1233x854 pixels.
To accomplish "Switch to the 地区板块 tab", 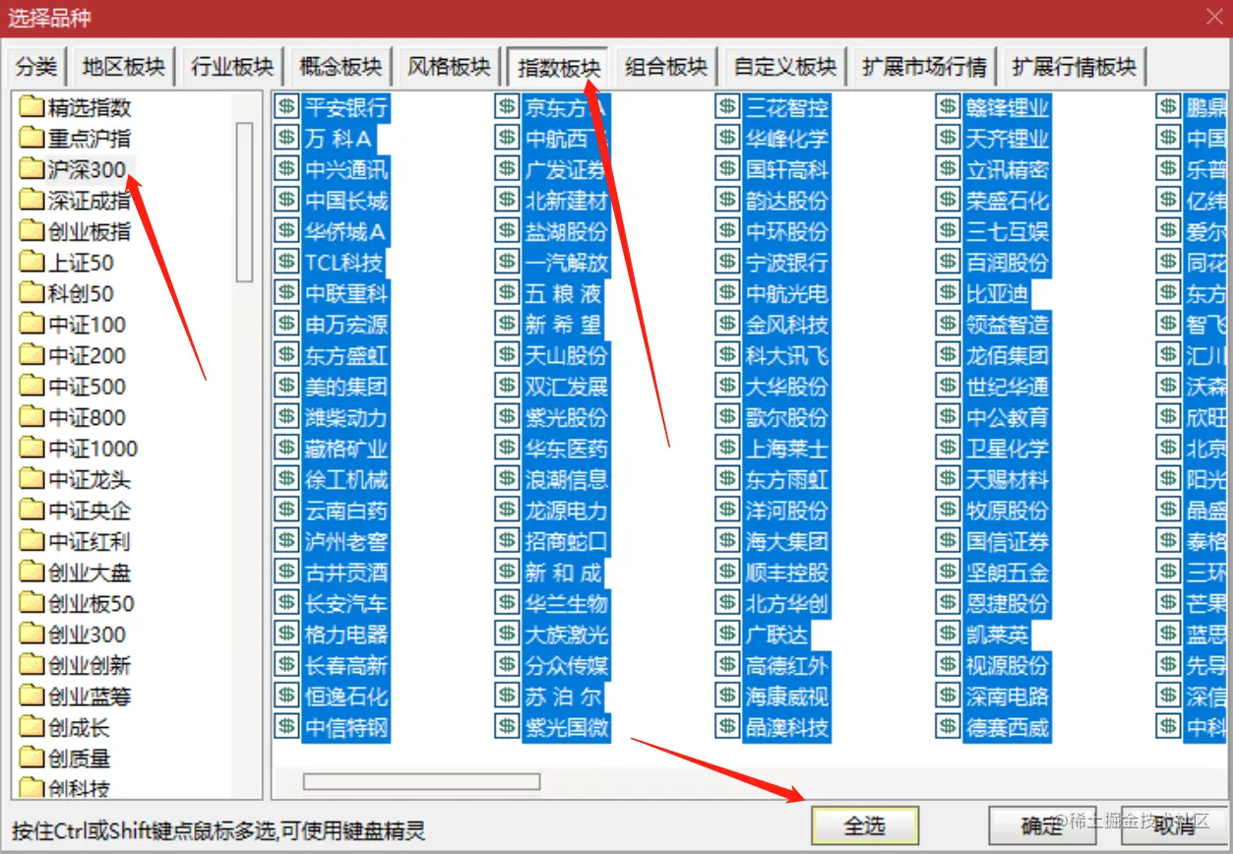I will (124, 67).
